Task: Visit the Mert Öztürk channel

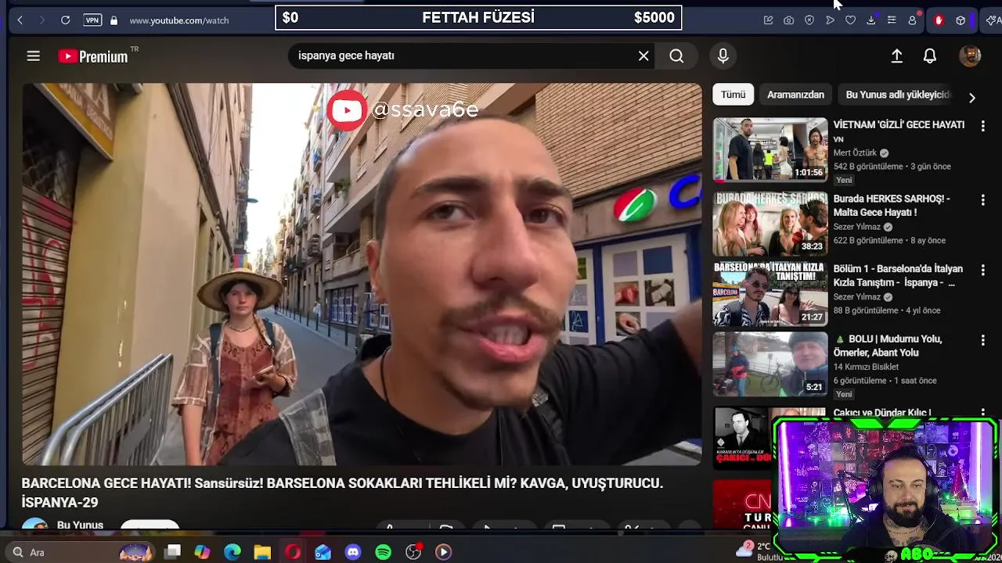Action: [855, 153]
